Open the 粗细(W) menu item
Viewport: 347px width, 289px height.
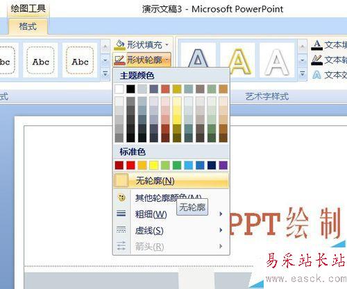click(x=171, y=214)
